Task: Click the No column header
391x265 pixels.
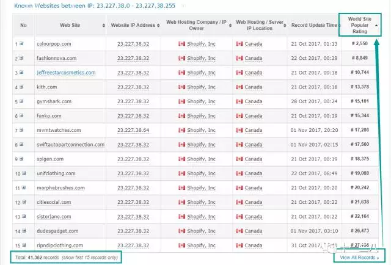Action: tap(23, 25)
